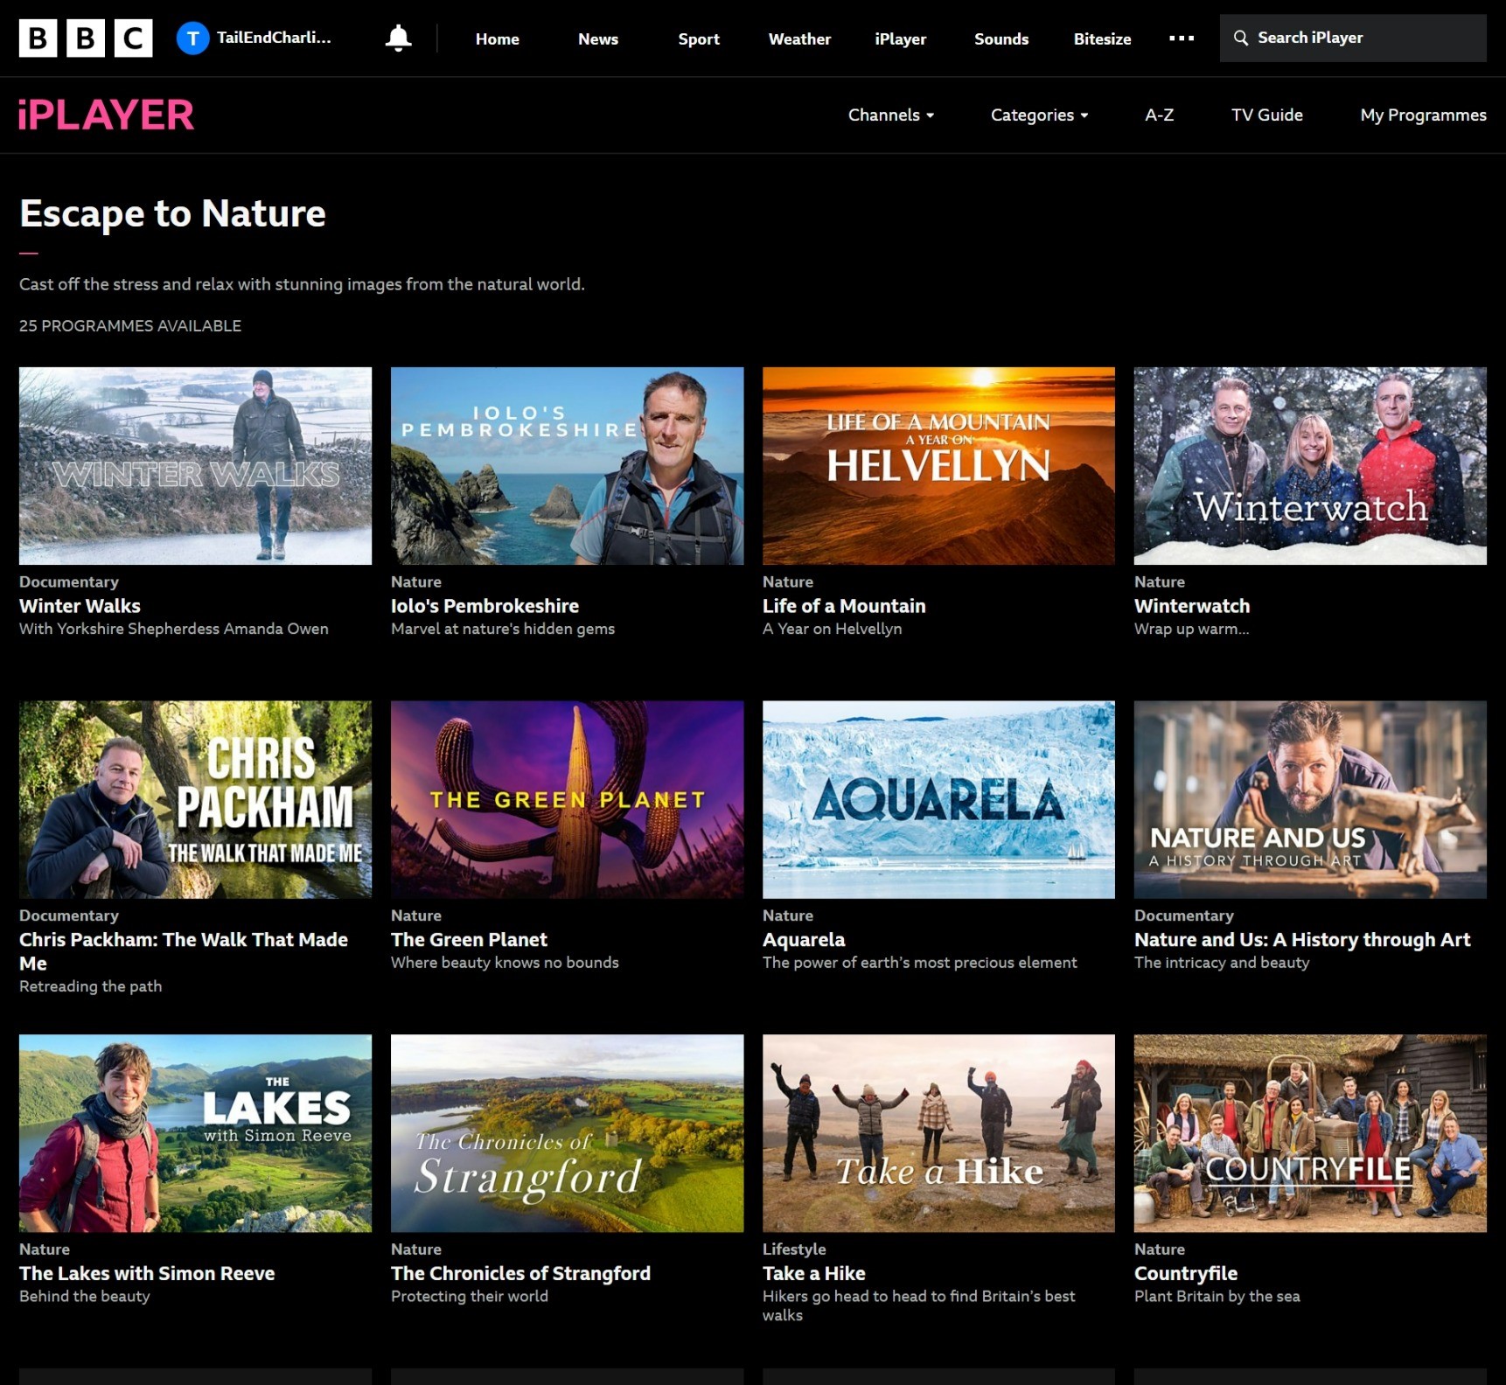The width and height of the screenshot is (1506, 1385).
Task: Click The Green Planet title text
Action: click(469, 940)
